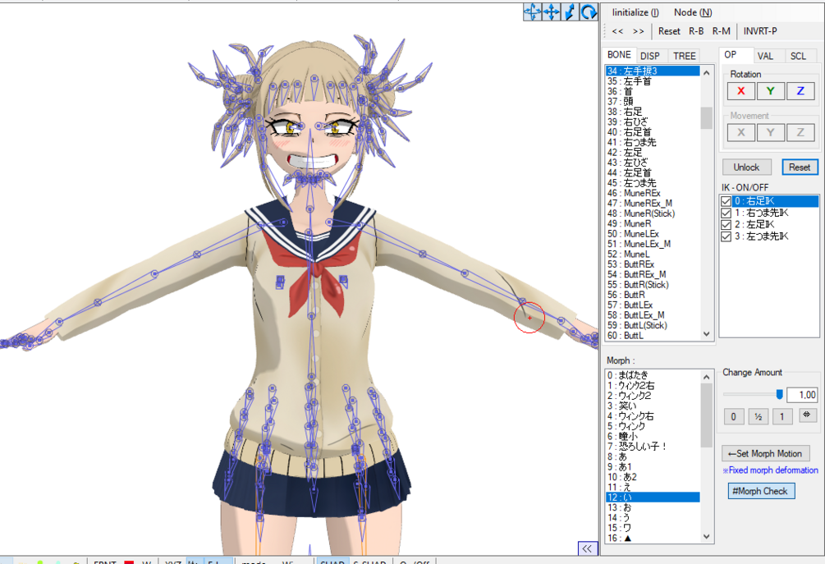Switch to the DISP tab
Screen dimensions: 825x564
650,56
